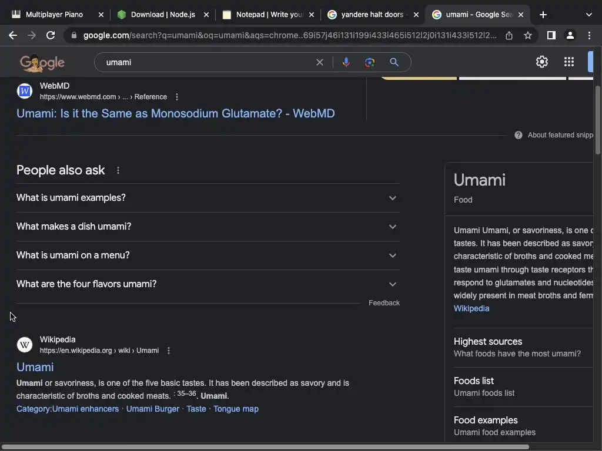Switch to Download Node.js tab
602x451 pixels.
(x=163, y=15)
